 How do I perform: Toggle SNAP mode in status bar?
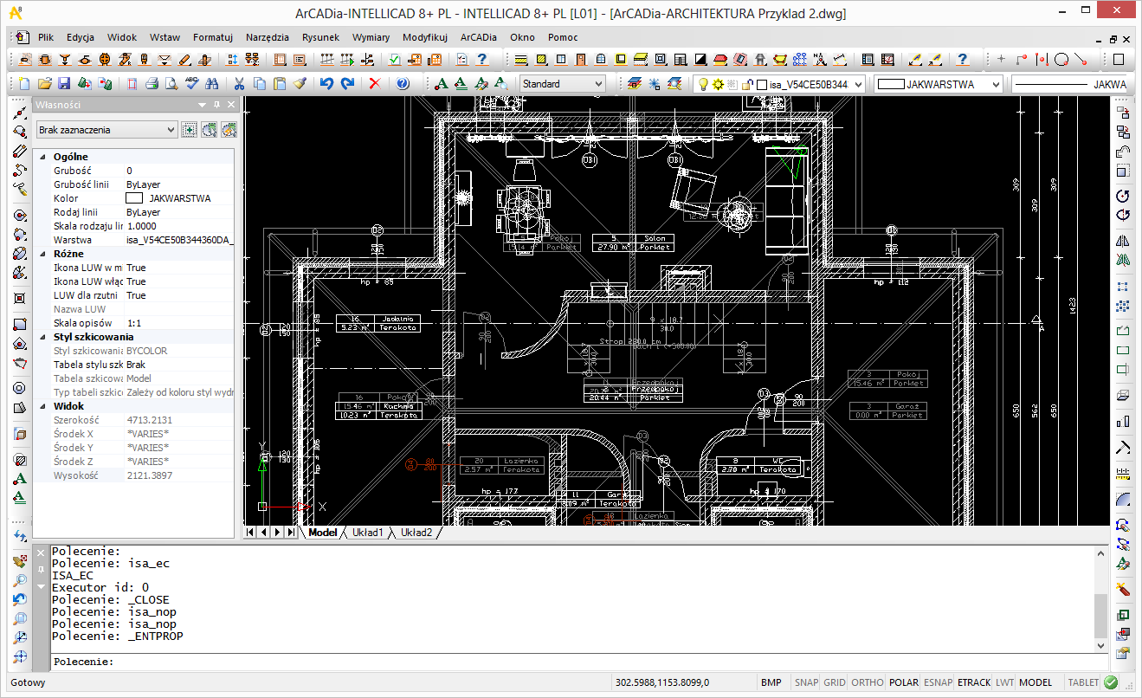click(806, 682)
